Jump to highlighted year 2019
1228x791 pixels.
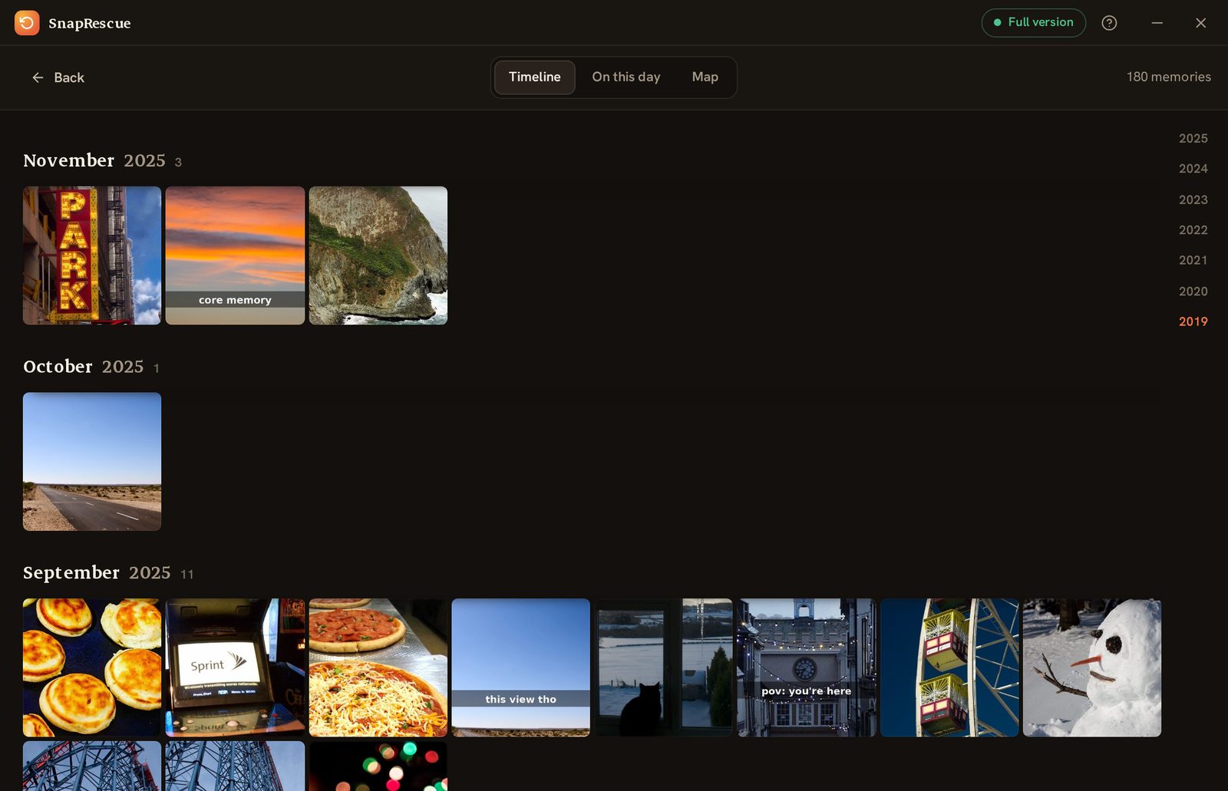click(1193, 321)
